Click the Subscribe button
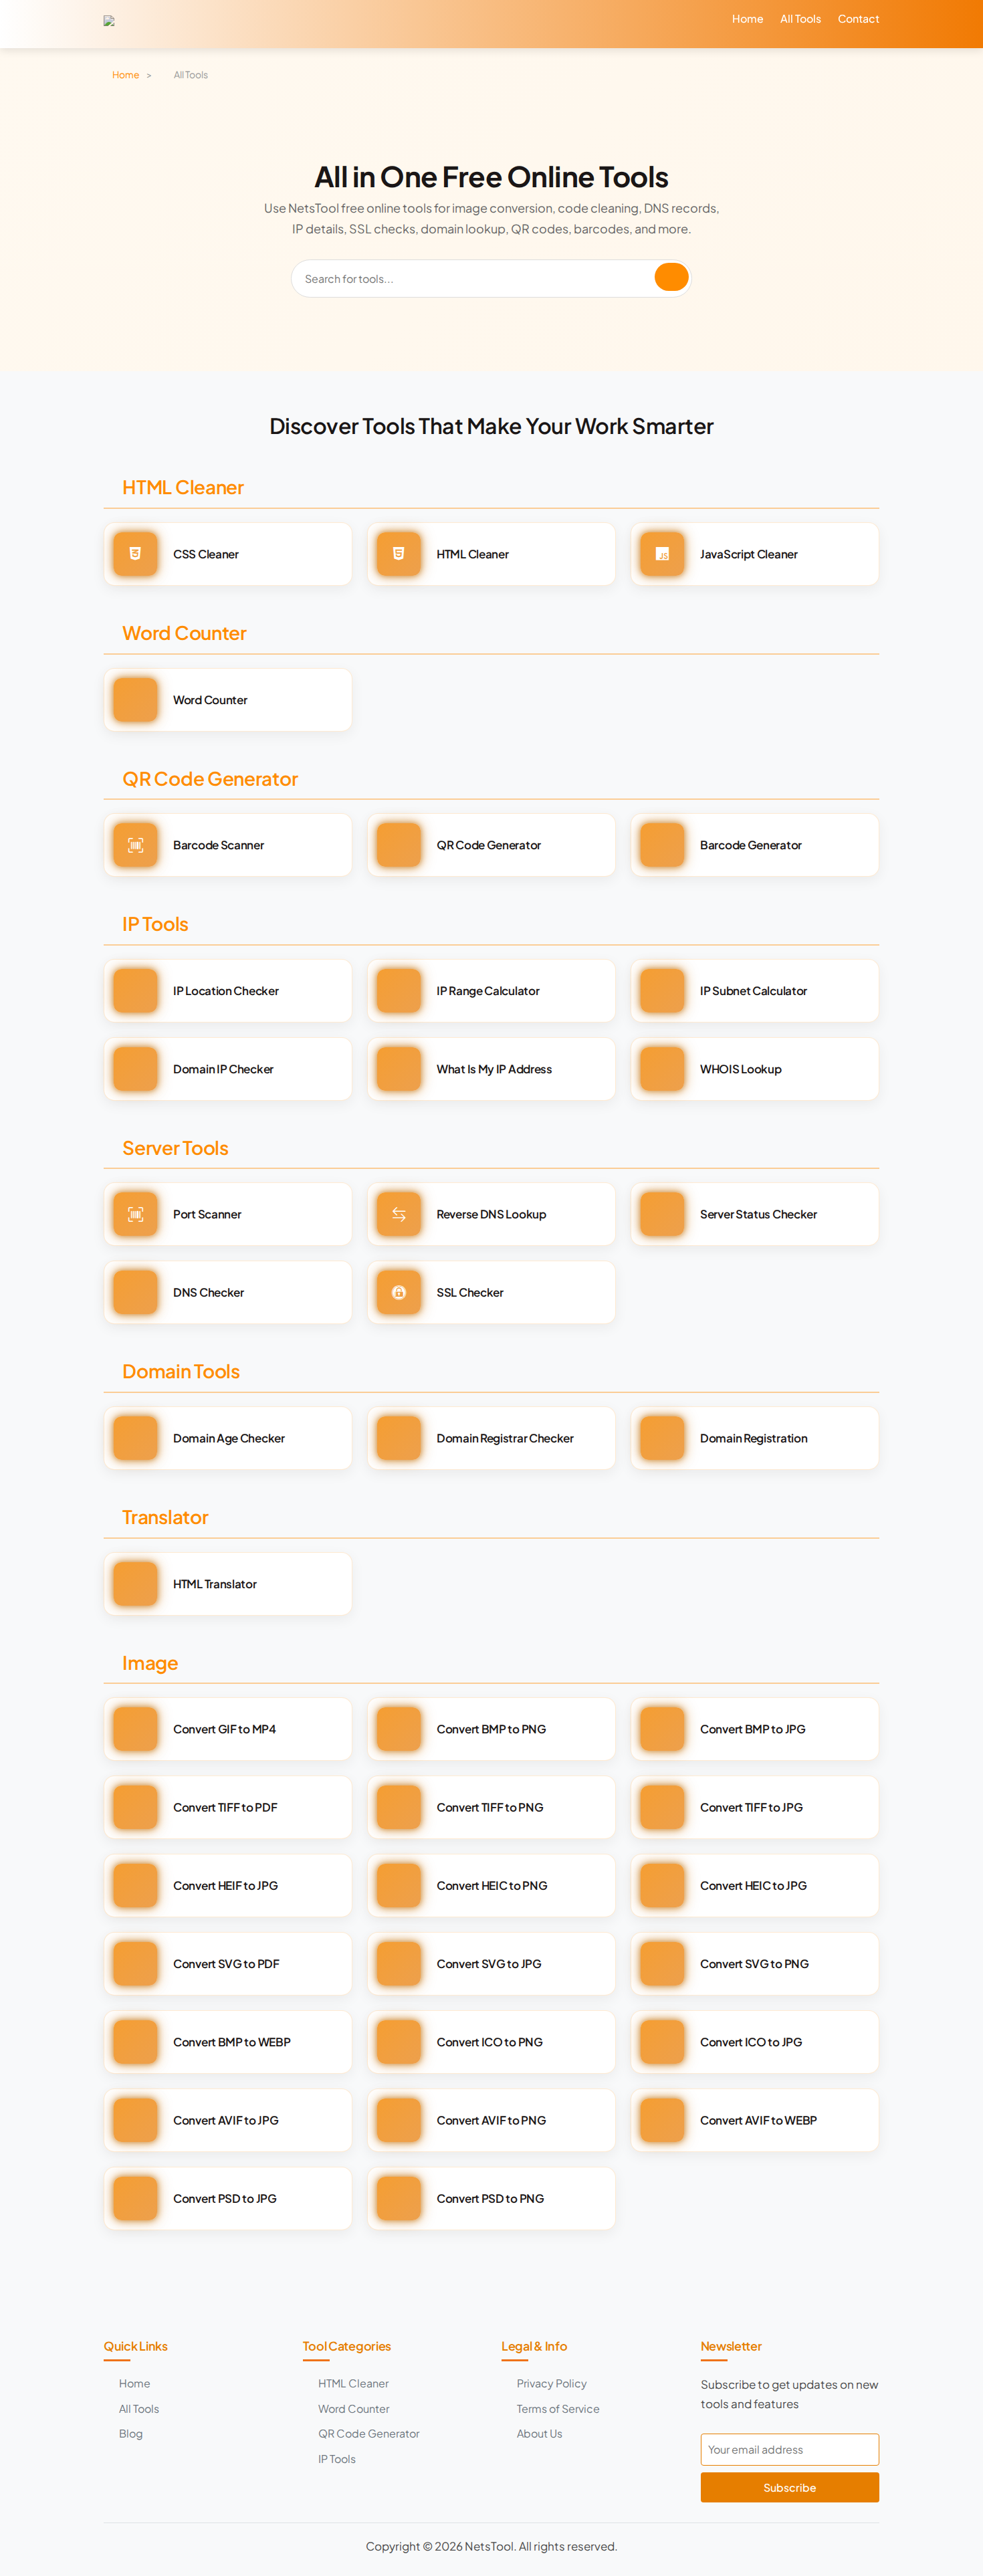This screenshot has height=2576, width=983. [789, 2487]
